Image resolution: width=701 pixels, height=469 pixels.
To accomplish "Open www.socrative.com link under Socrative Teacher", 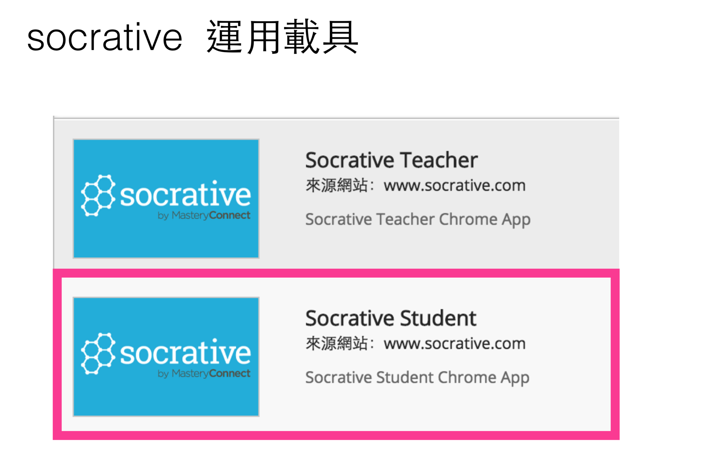I will (x=455, y=186).
